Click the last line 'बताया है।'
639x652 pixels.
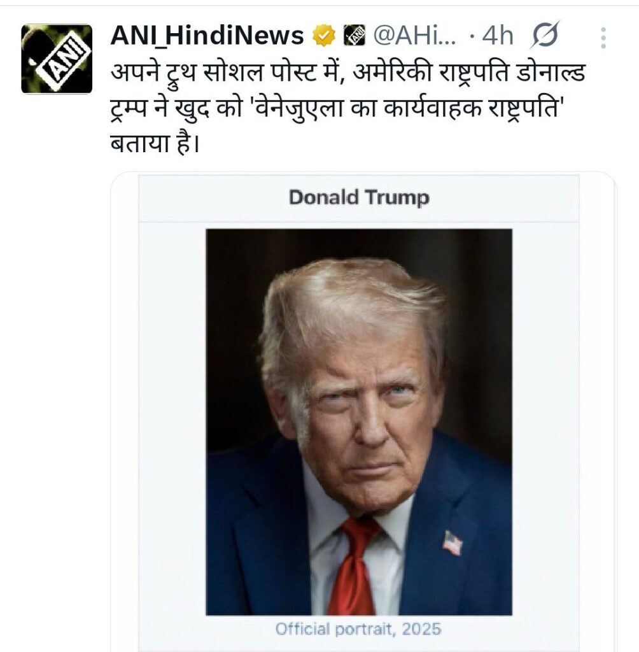155,145
